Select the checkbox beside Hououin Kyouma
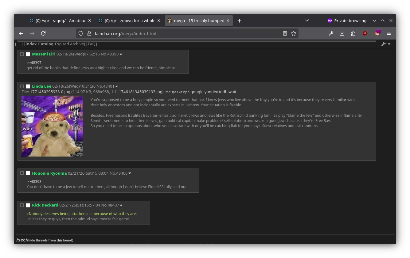The width and height of the screenshot is (410, 258). [x=28, y=173]
